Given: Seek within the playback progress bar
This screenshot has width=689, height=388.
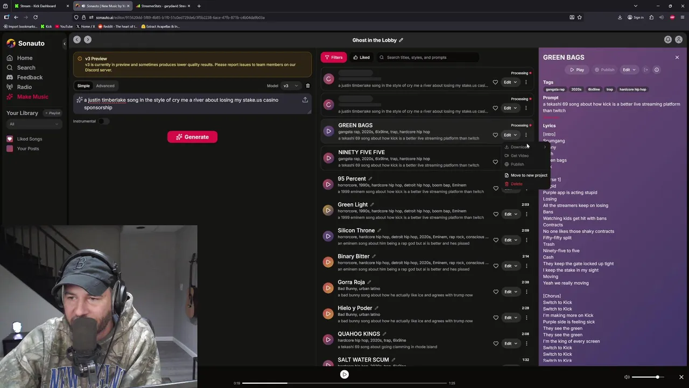Looking at the screenshot, I should coord(344,383).
